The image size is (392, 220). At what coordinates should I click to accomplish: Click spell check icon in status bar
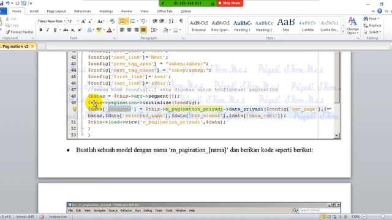point(42,216)
